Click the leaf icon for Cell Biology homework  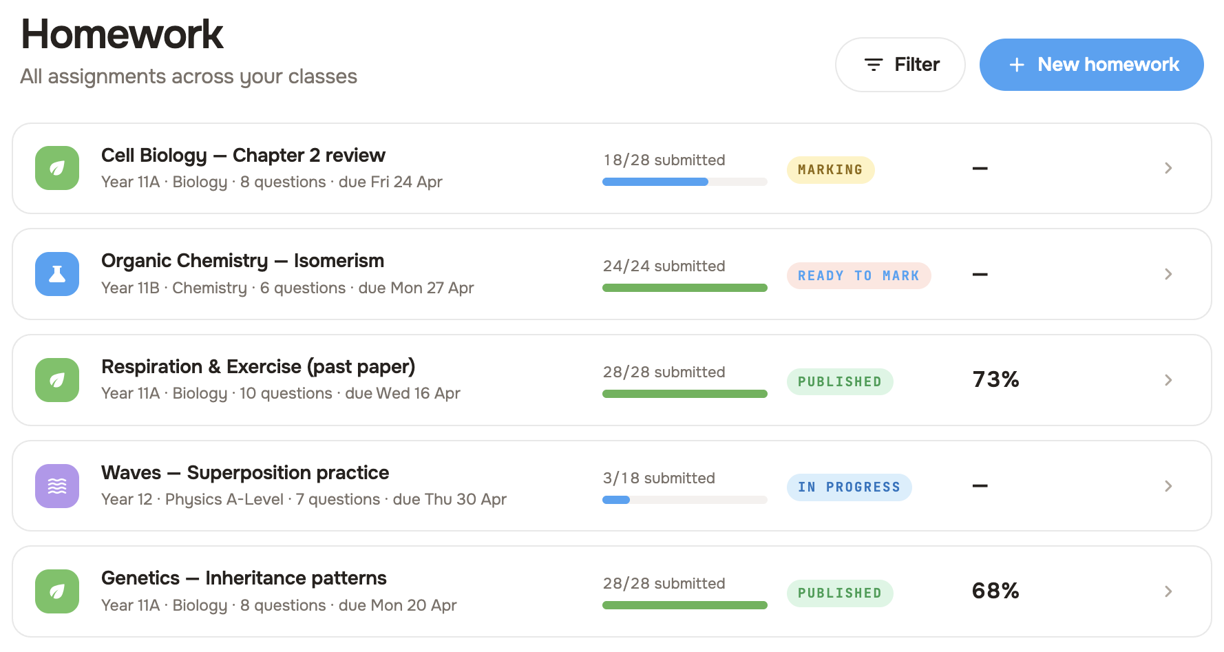click(x=57, y=168)
